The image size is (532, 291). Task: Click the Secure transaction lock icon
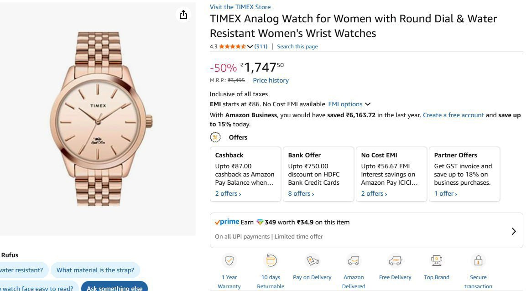(478, 260)
